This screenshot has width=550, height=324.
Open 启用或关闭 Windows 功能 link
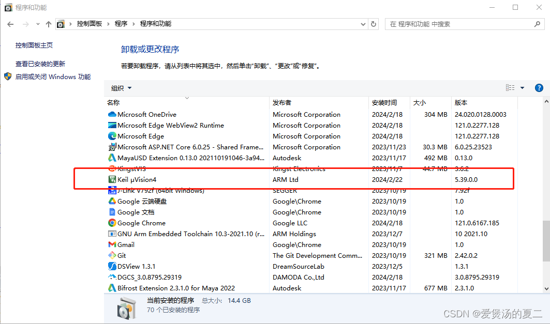point(53,76)
